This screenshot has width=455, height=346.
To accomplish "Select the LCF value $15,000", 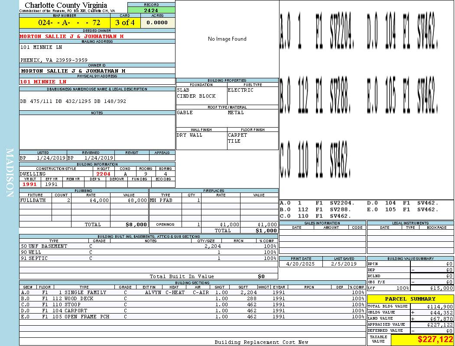I will (x=441, y=288).
